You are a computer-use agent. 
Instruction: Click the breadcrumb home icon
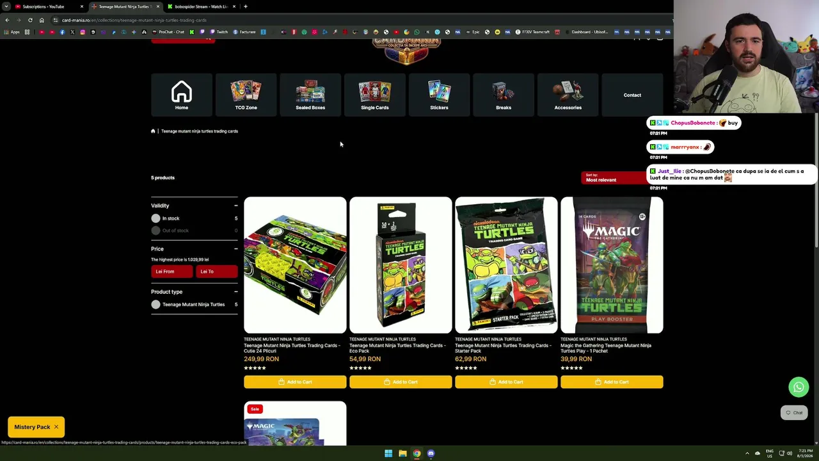pyautogui.click(x=153, y=131)
